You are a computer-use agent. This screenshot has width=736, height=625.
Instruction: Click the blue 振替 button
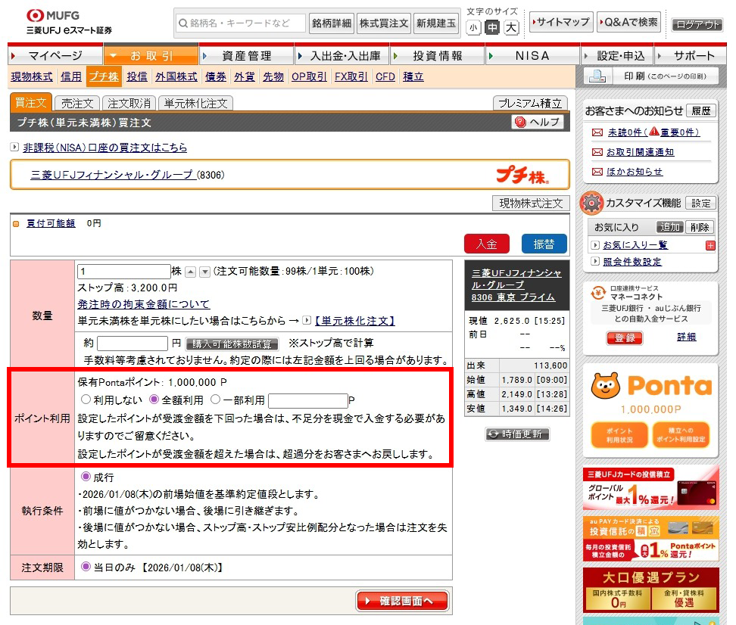544,244
